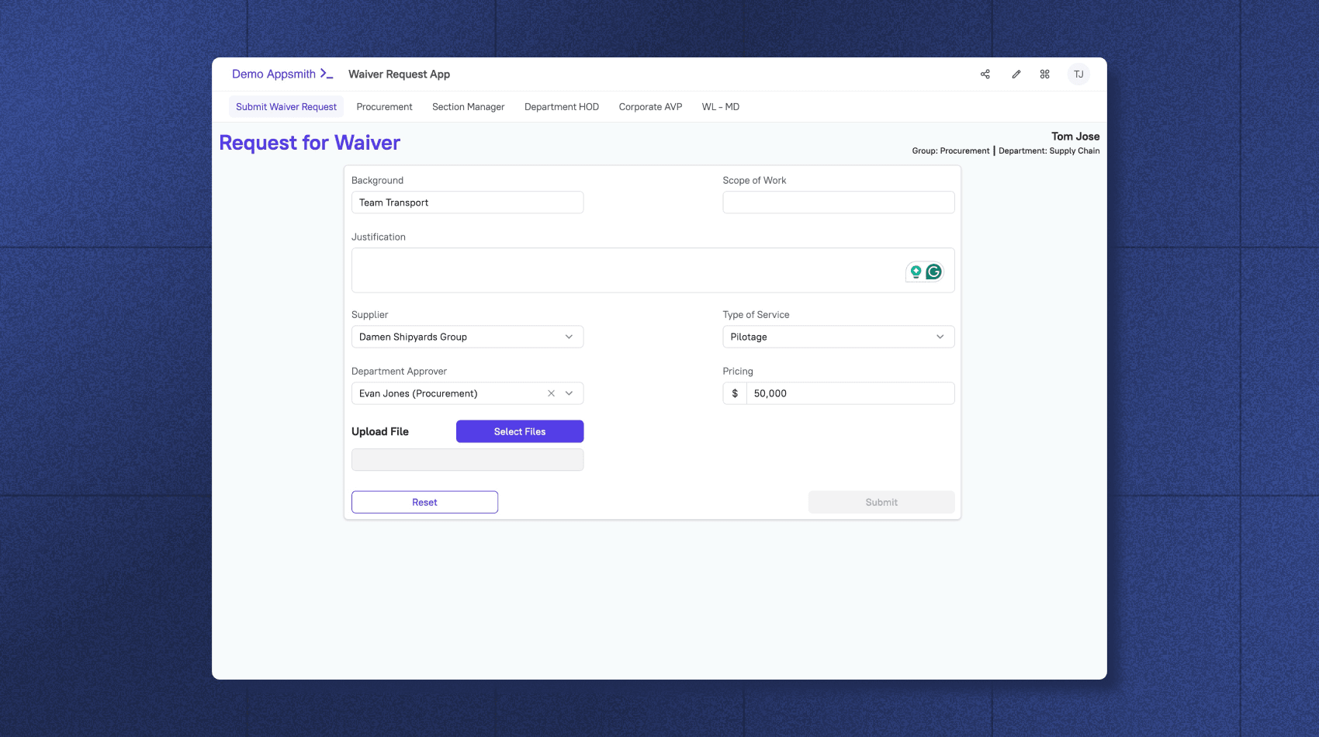Image resolution: width=1319 pixels, height=737 pixels.
Task: Select the Section Manager tab
Action: pos(468,106)
